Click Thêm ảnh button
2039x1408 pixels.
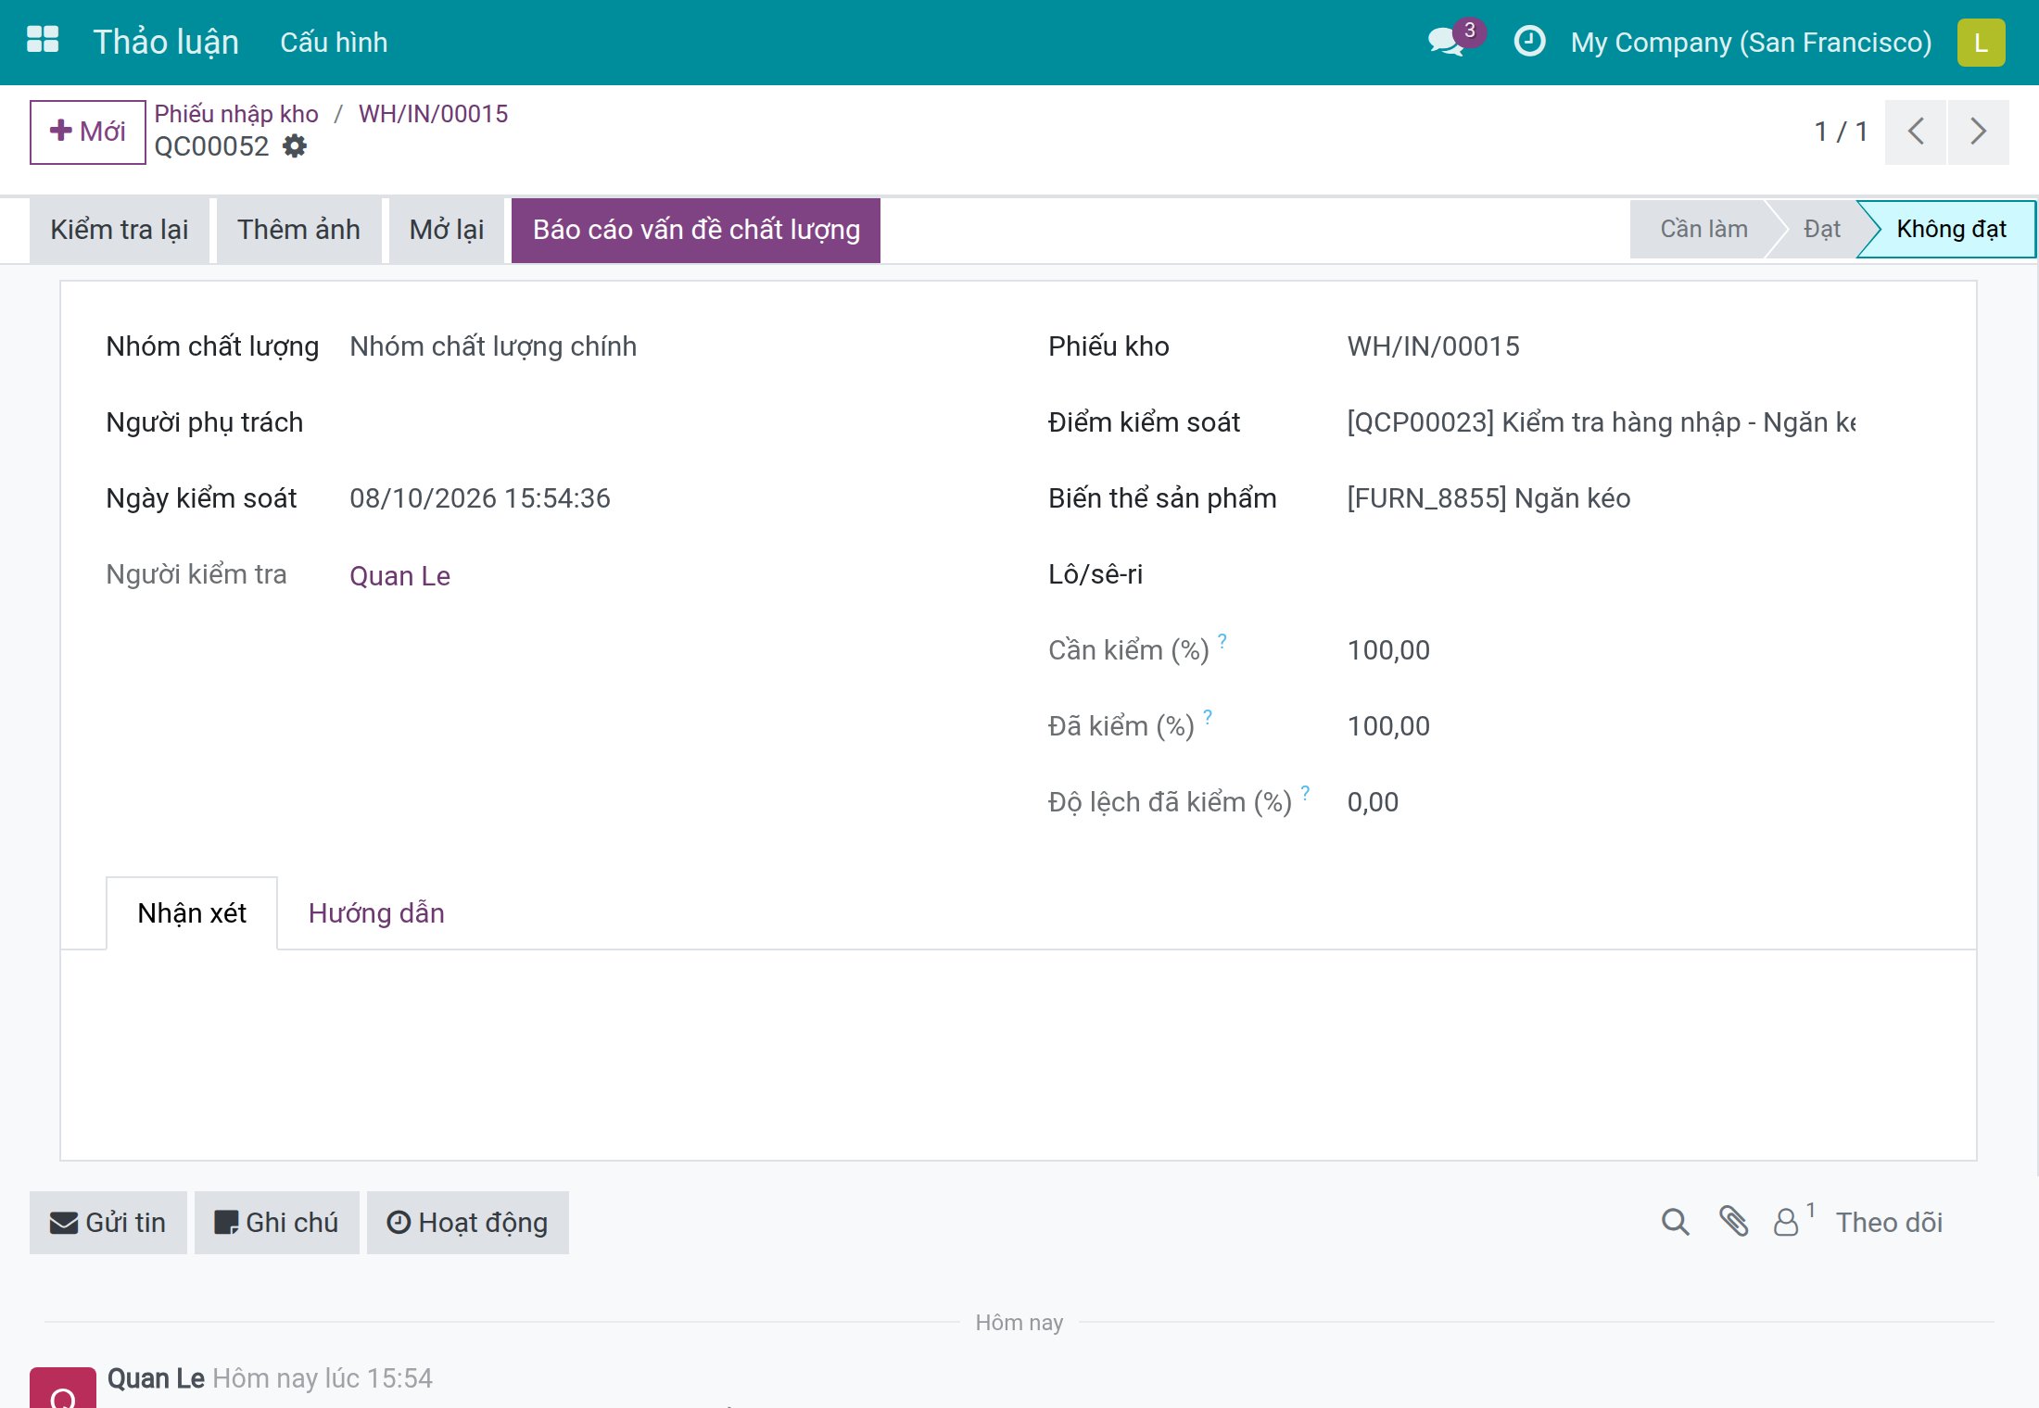click(x=298, y=230)
